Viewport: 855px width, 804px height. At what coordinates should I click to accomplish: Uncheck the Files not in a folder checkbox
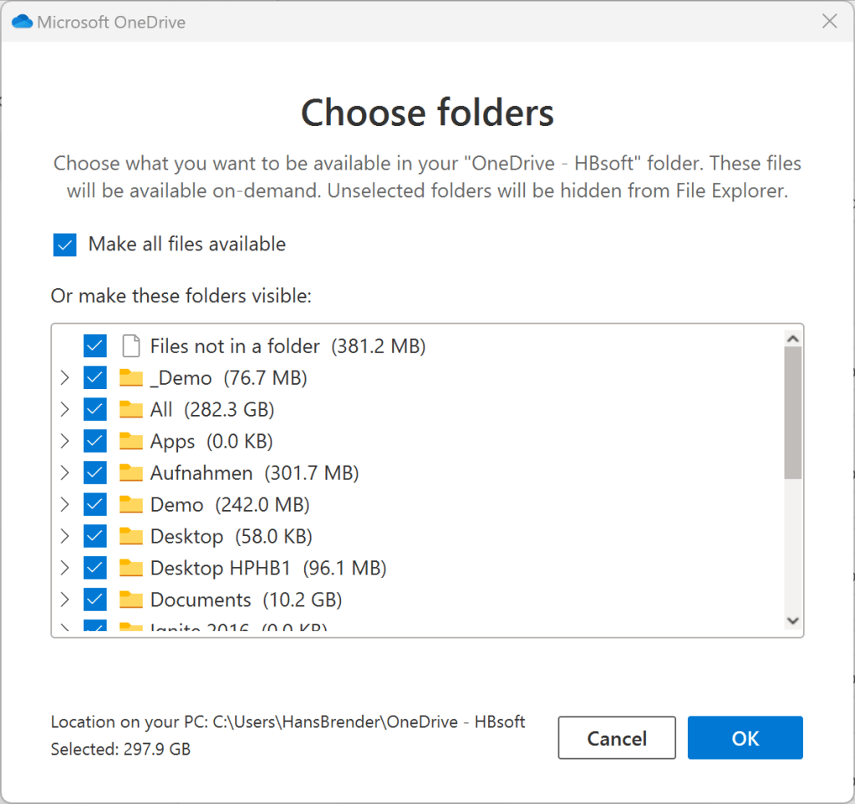point(95,346)
